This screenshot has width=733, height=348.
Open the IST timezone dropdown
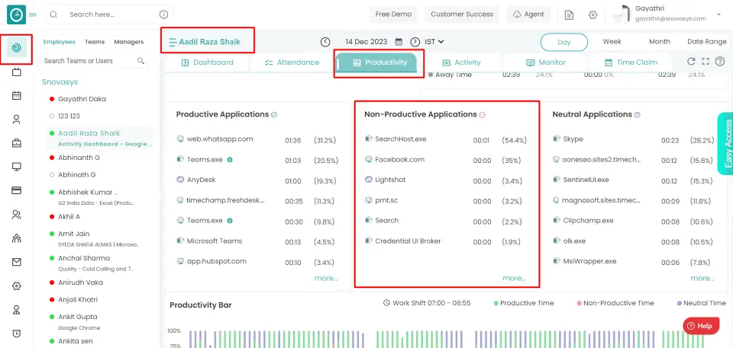tap(434, 42)
